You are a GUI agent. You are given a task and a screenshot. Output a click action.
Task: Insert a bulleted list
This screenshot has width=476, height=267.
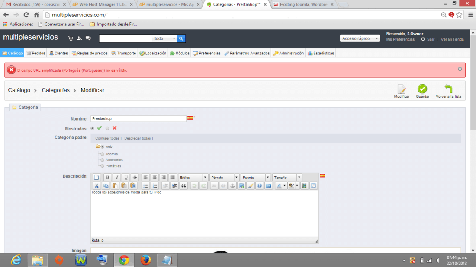coord(145,186)
